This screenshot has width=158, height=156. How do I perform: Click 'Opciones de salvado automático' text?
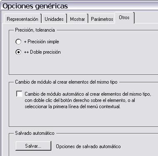88,146
